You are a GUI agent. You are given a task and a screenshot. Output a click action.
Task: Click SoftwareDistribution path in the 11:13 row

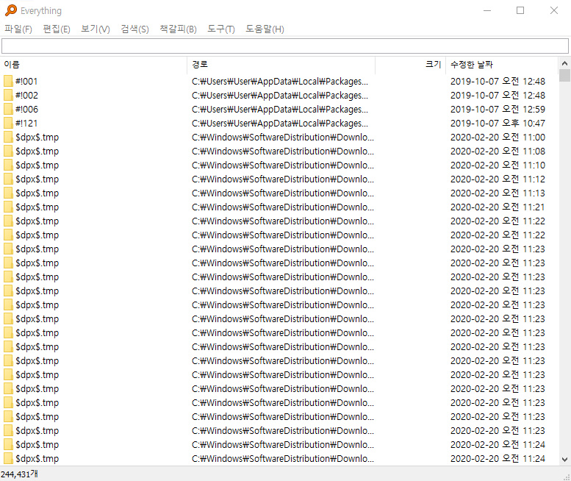click(283, 193)
